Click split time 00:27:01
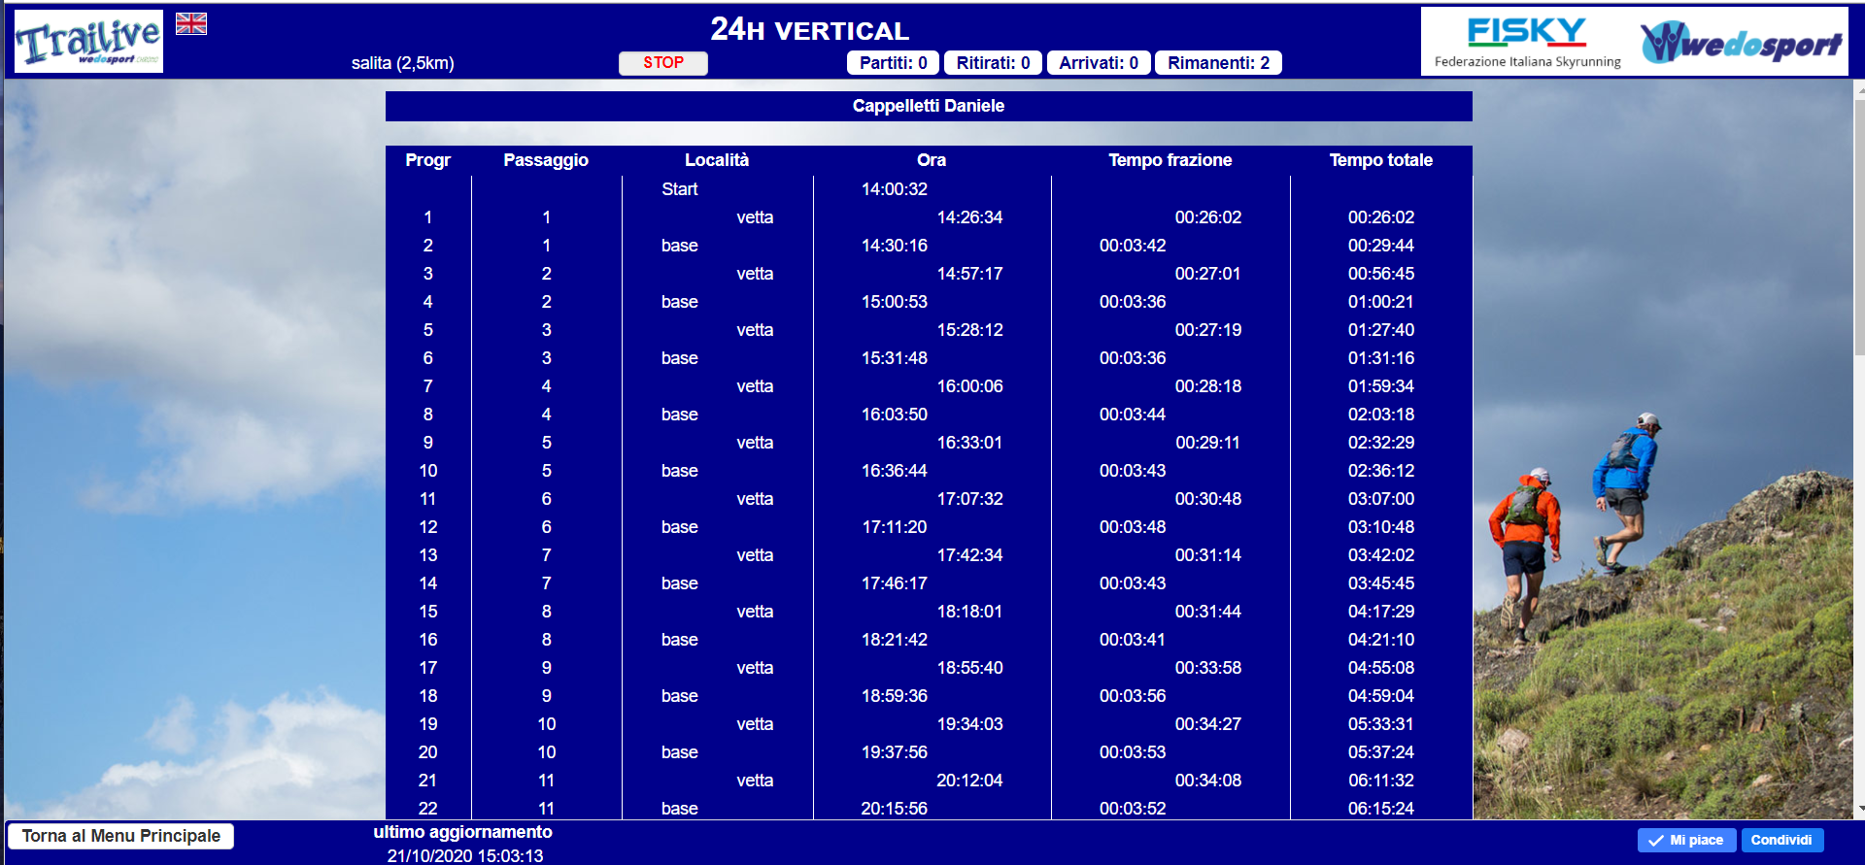 click(1208, 274)
